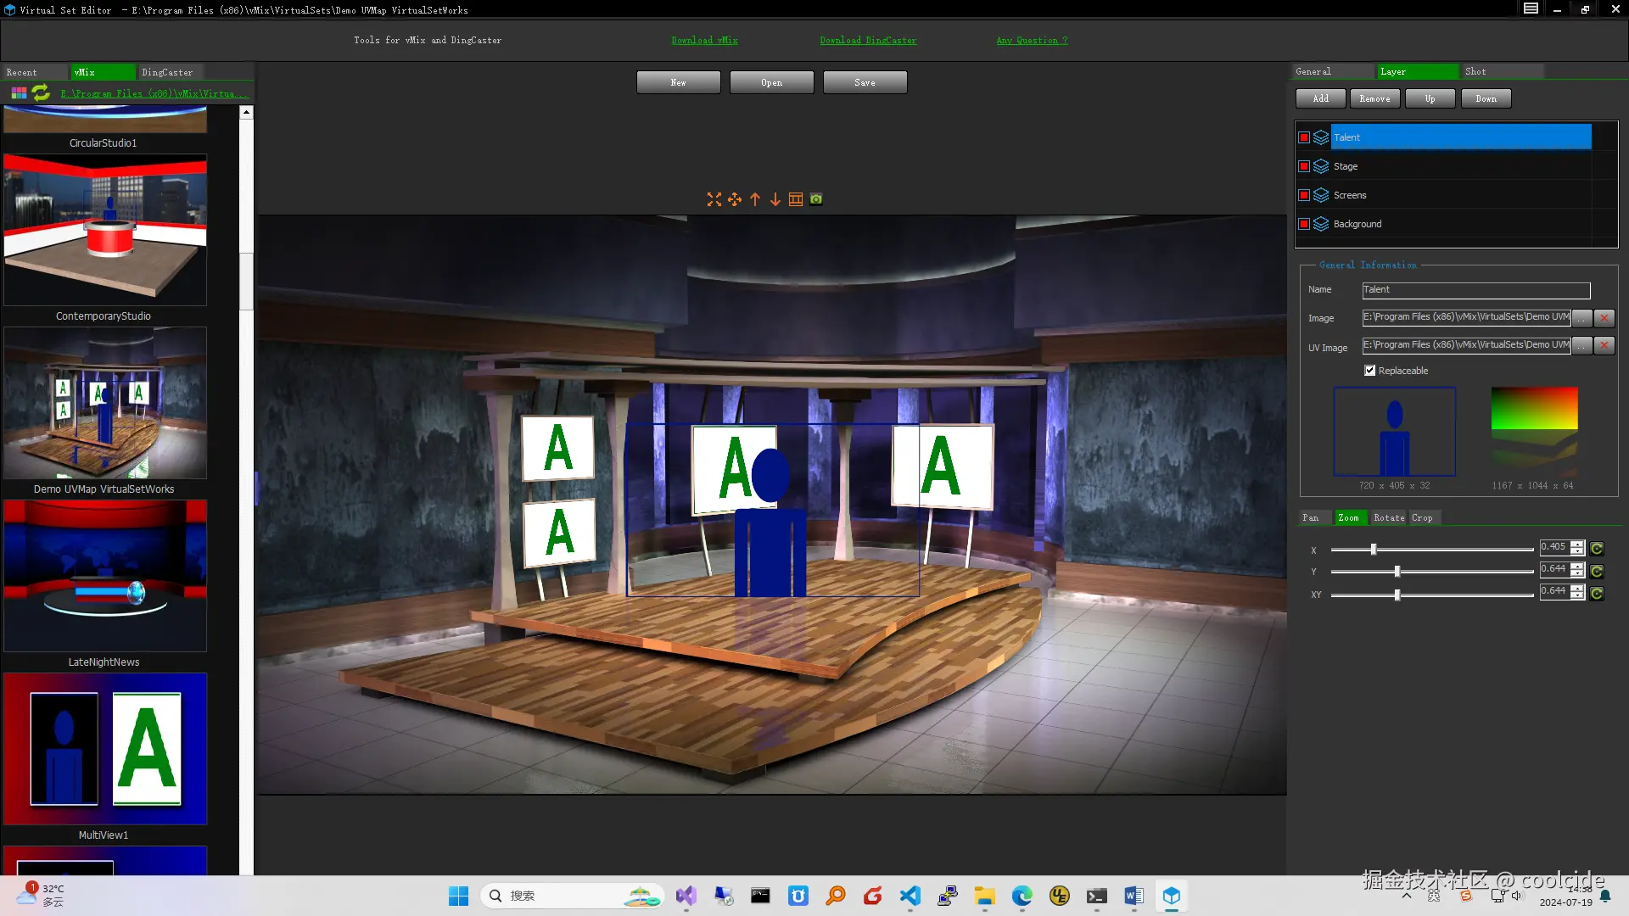Click the green camera snapshot icon

pos(816,199)
